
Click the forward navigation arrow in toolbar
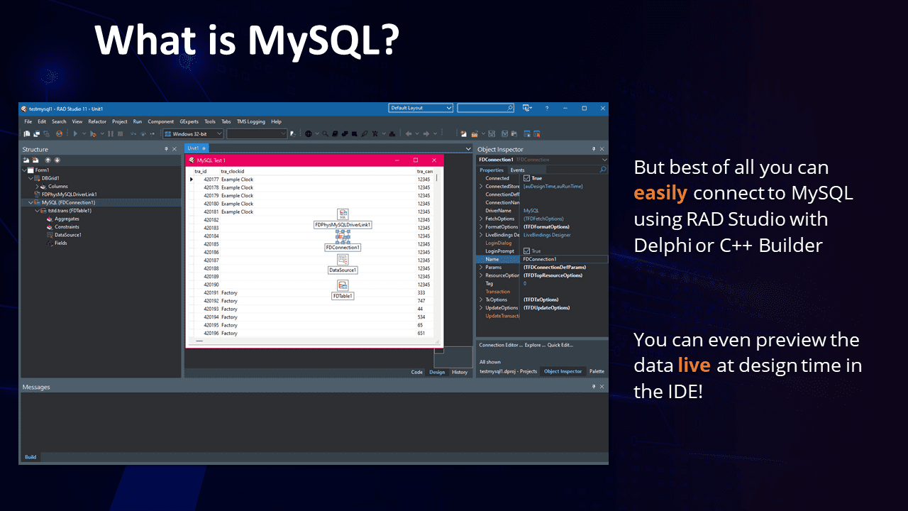(426, 133)
